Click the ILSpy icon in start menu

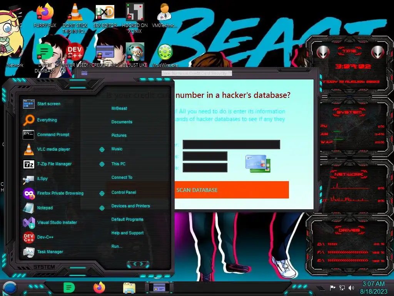28,179
